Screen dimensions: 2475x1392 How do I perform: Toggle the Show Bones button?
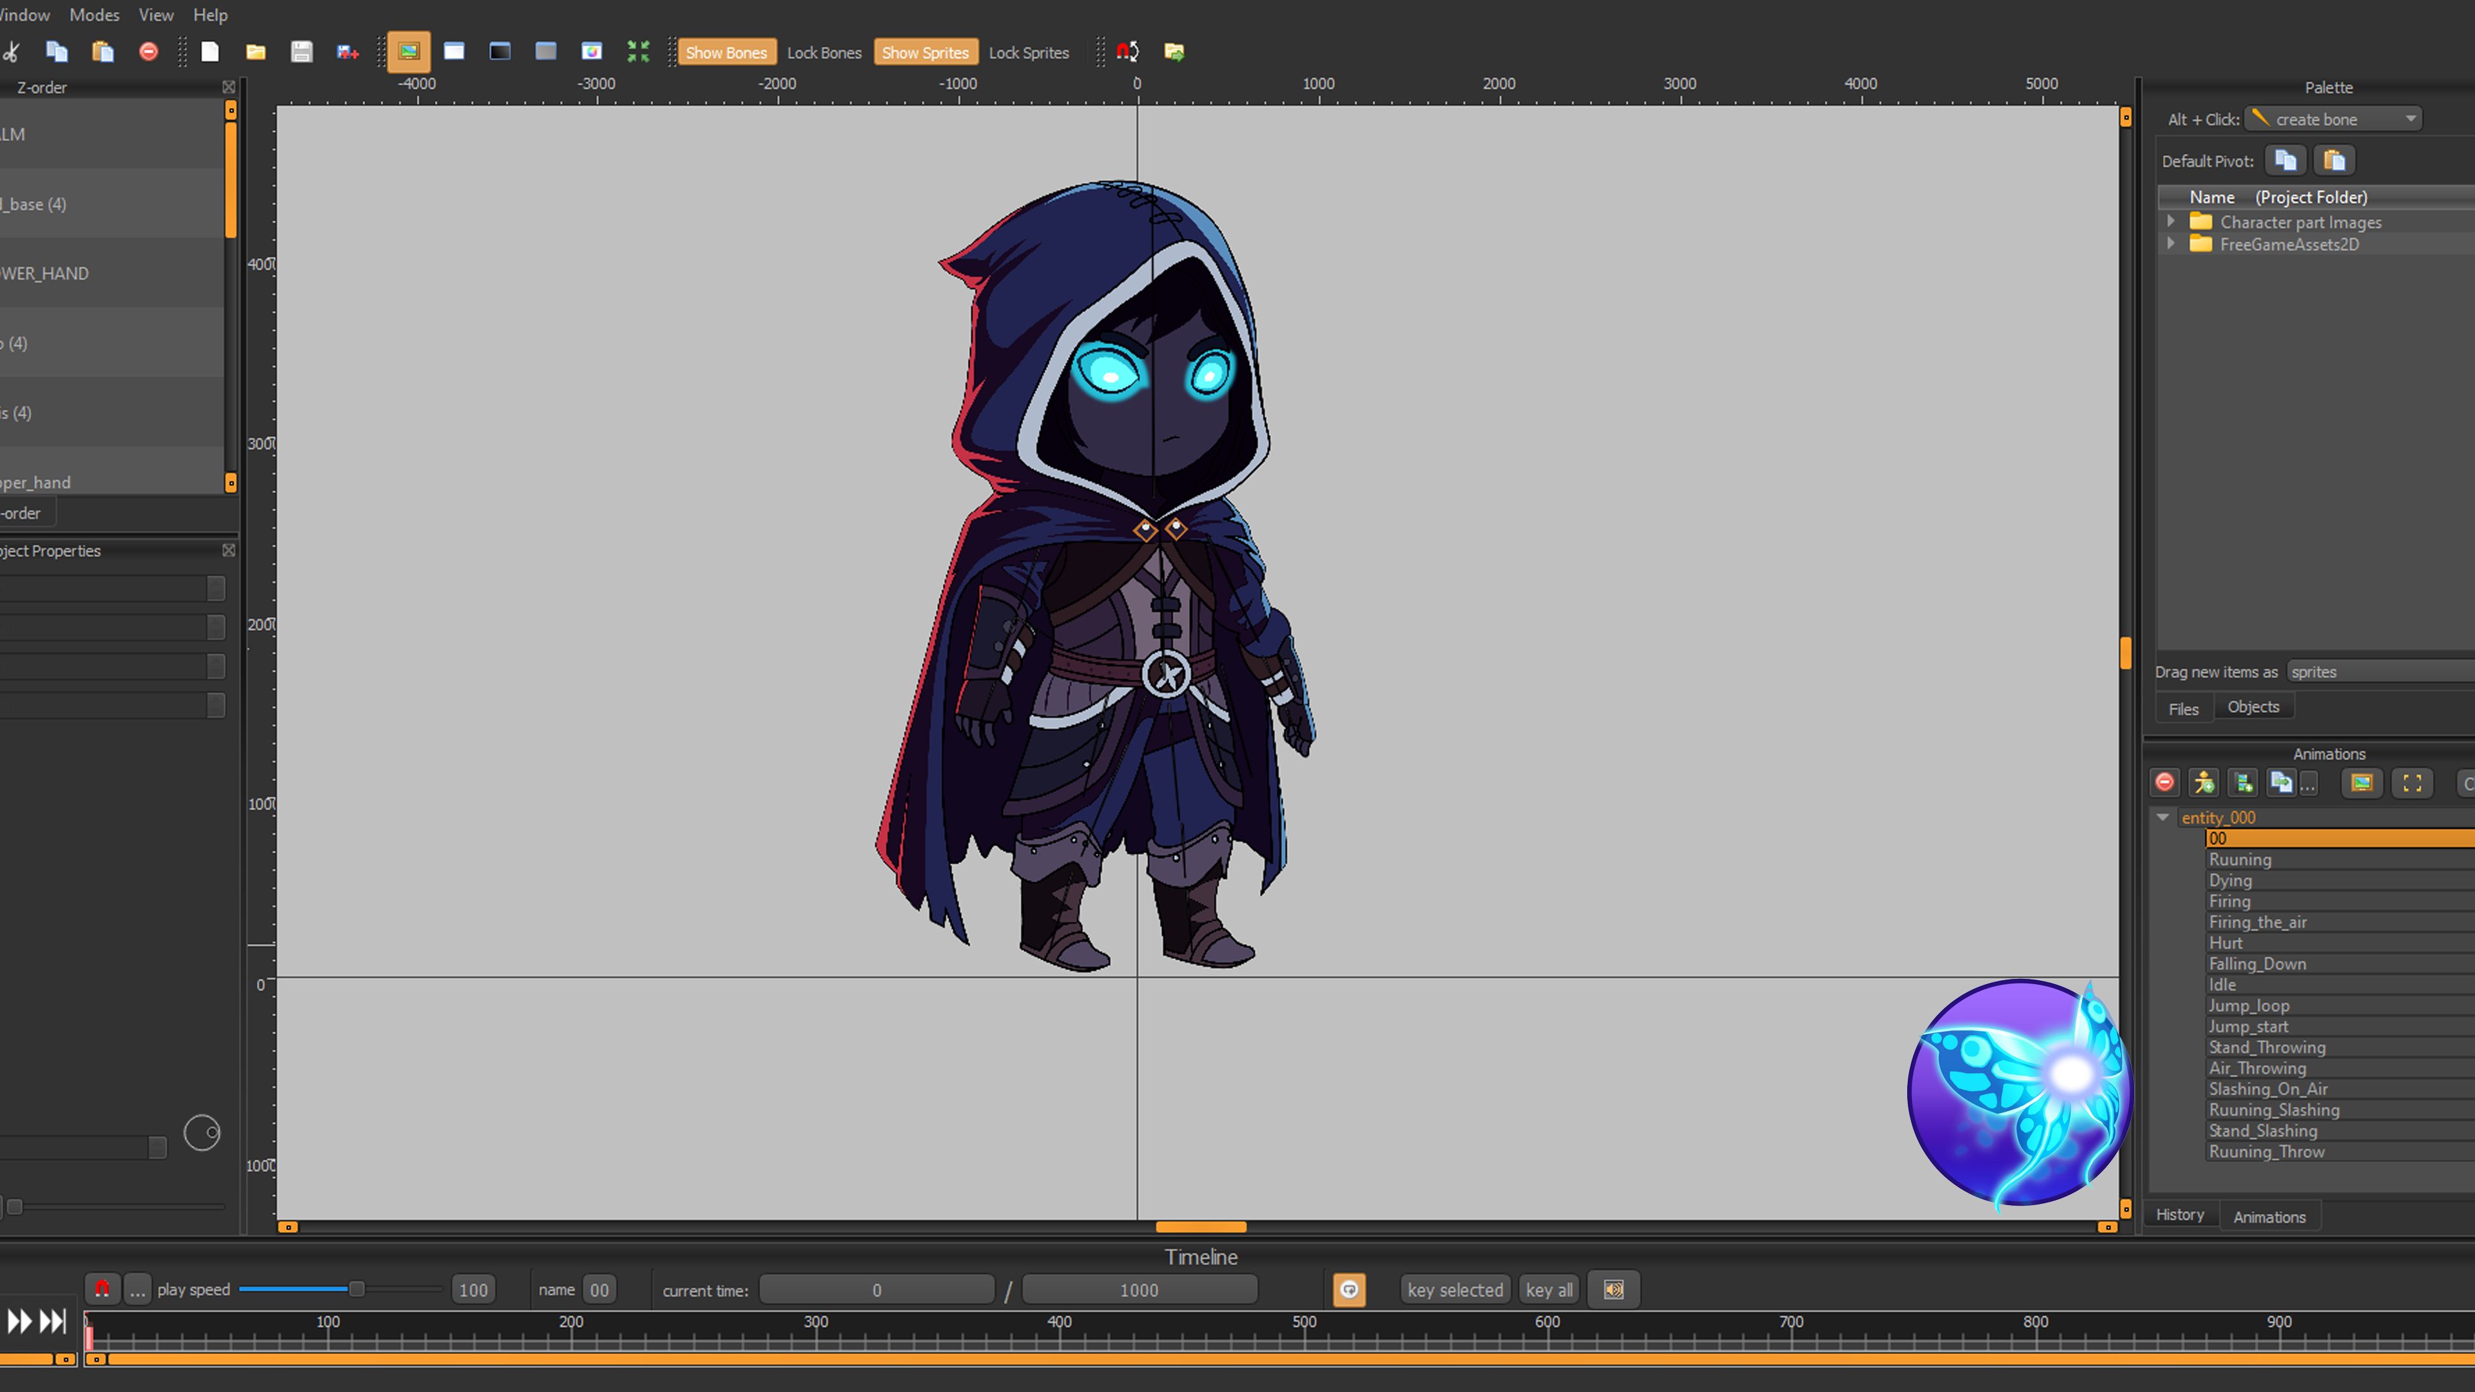(x=725, y=52)
